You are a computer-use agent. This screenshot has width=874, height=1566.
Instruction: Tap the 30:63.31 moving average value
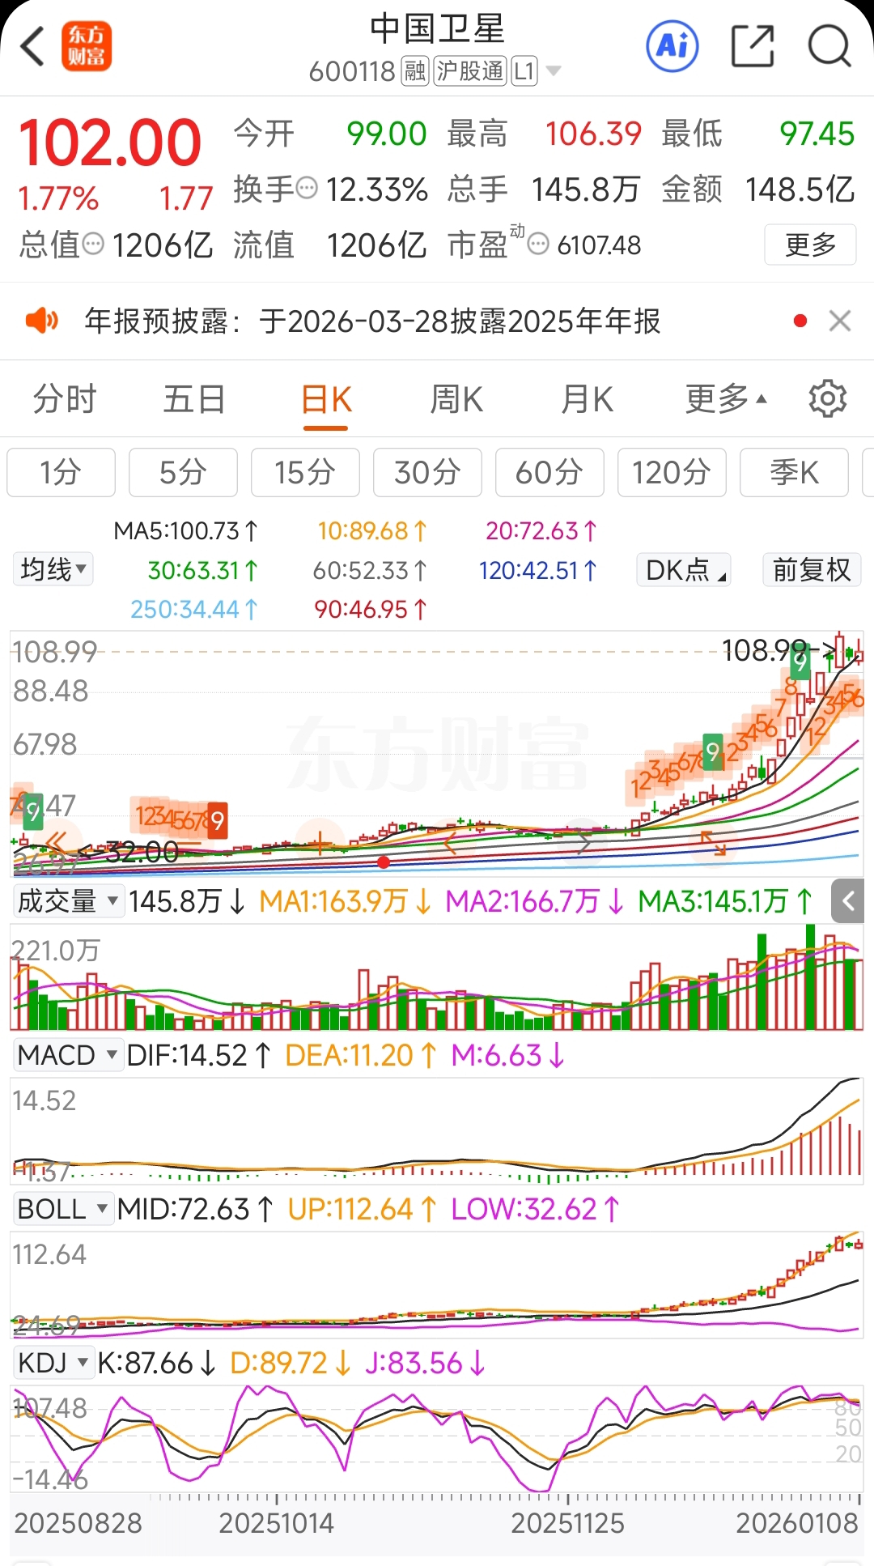click(202, 570)
